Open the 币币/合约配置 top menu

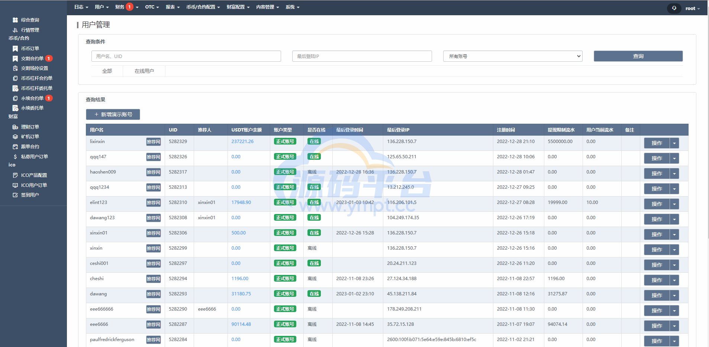pos(203,7)
